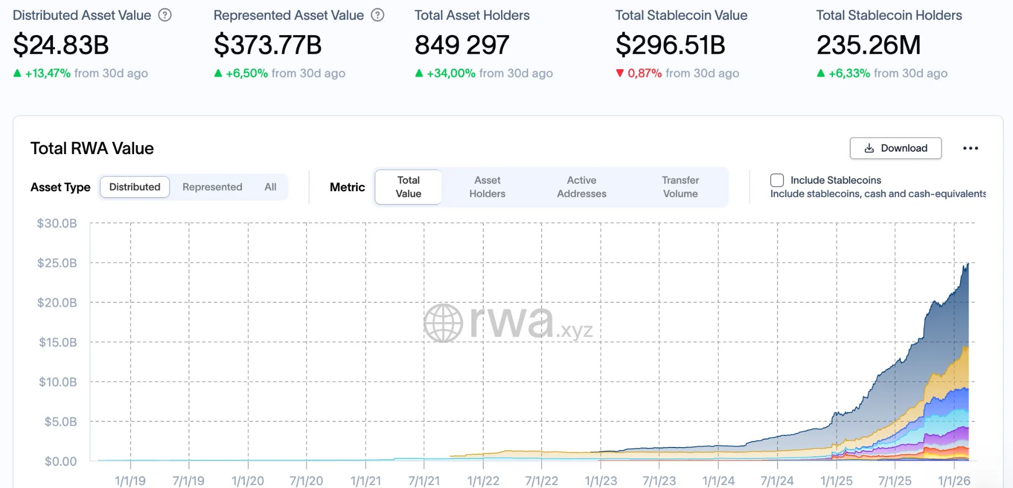Switch asset type to Represented
This screenshot has height=488, width=1013.
click(212, 187)
